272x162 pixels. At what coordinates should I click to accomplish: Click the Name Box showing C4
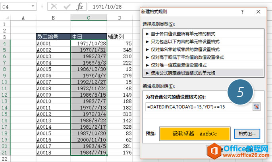18,7
